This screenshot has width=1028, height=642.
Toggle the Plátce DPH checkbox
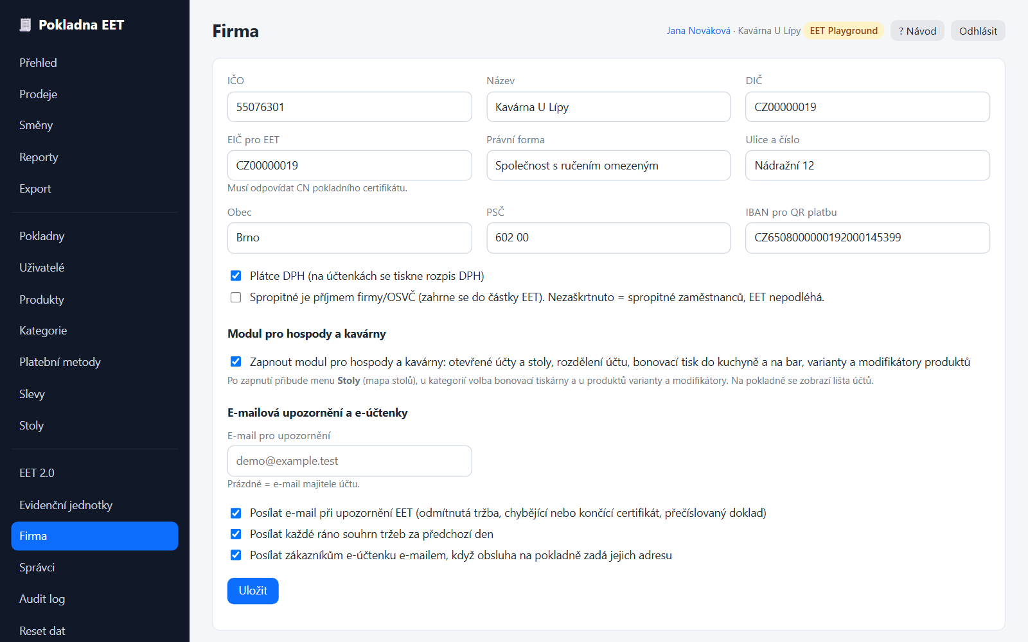pyautogui.click(x=236, y=276)
